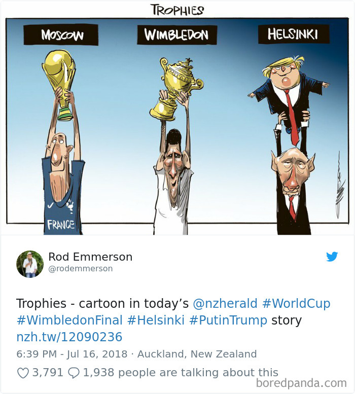Click the 3,791 likes count
Image resolution: width=355 pixels, height=394 pixels.
pos(48,373)
